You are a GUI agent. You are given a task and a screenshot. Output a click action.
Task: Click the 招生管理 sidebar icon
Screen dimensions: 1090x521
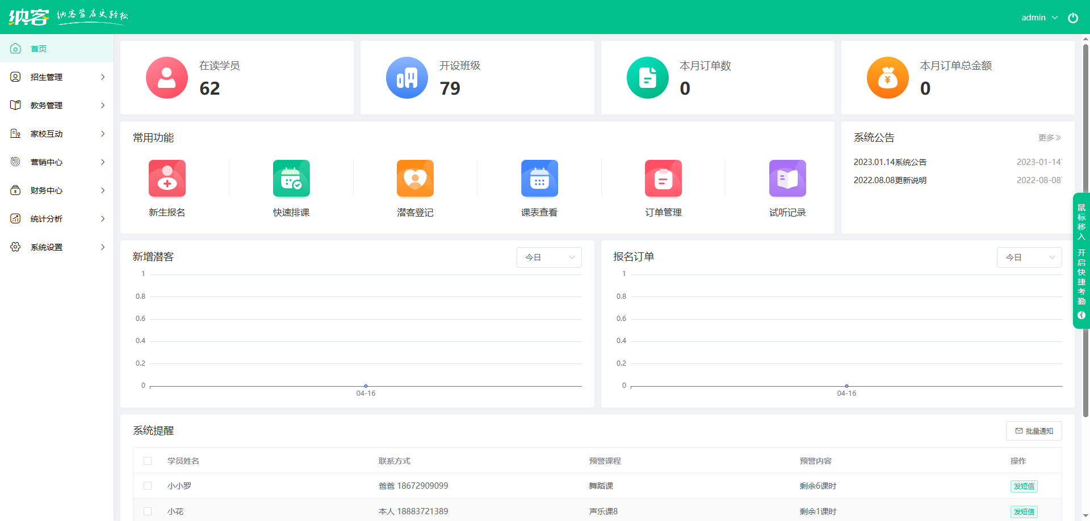pos(15,77)
